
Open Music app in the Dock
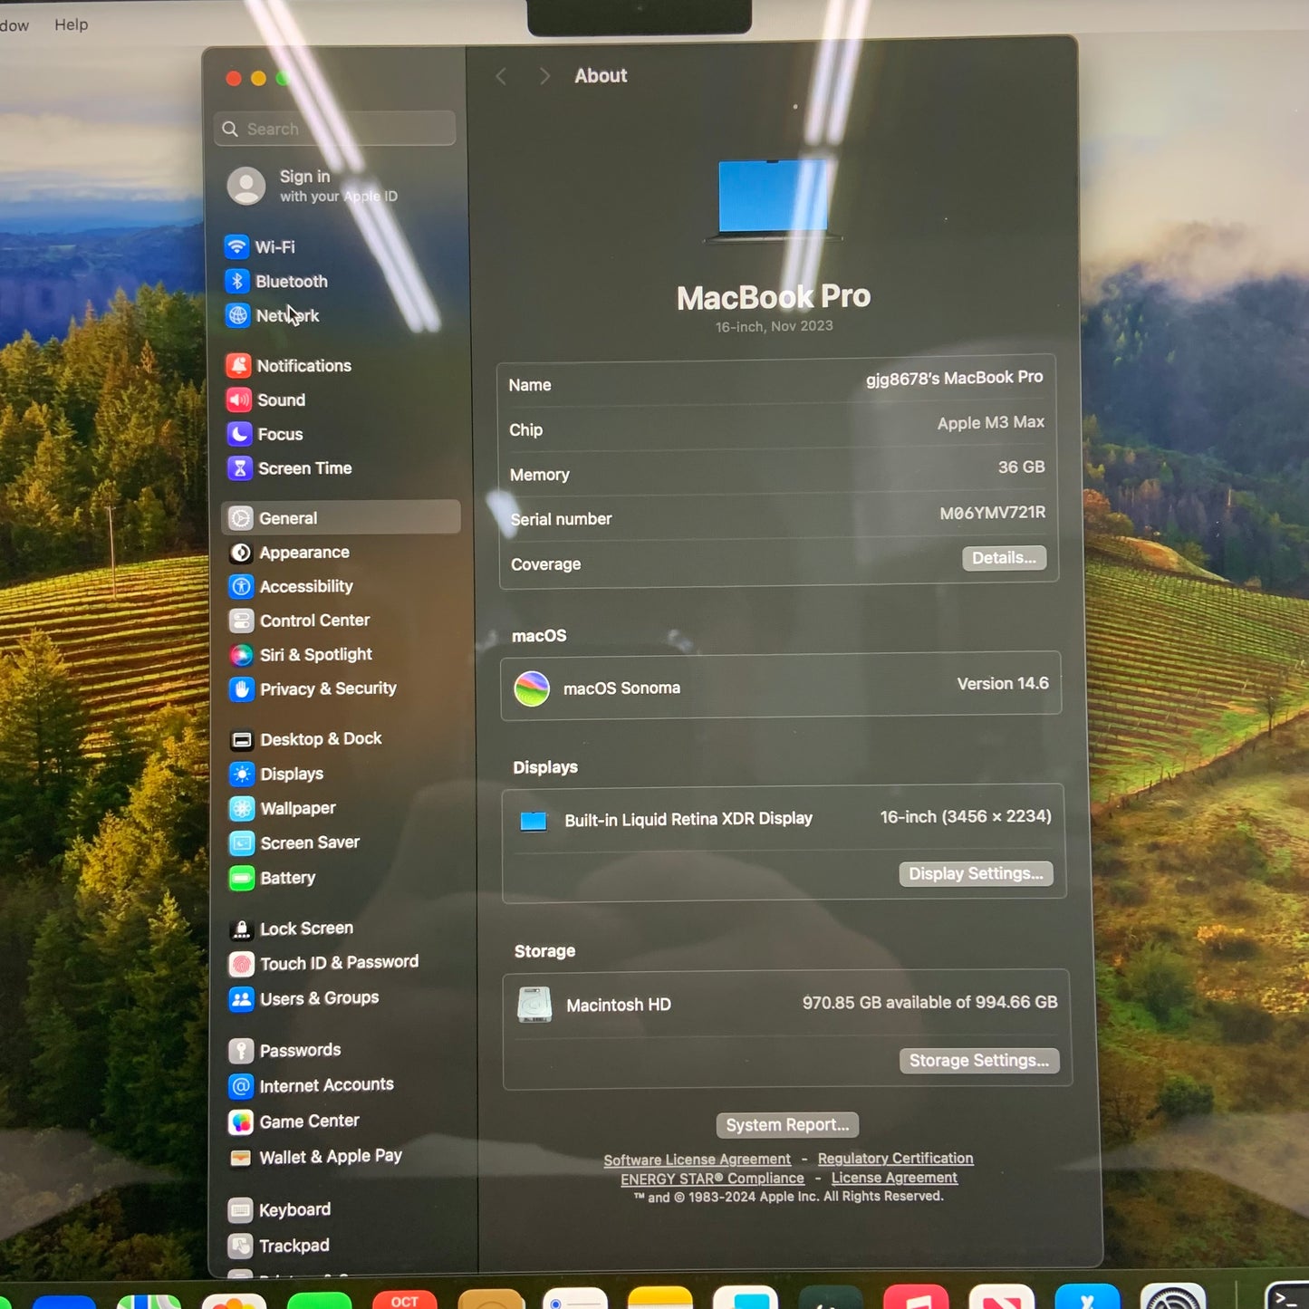pyautogui.click(x=916, y=1298)
